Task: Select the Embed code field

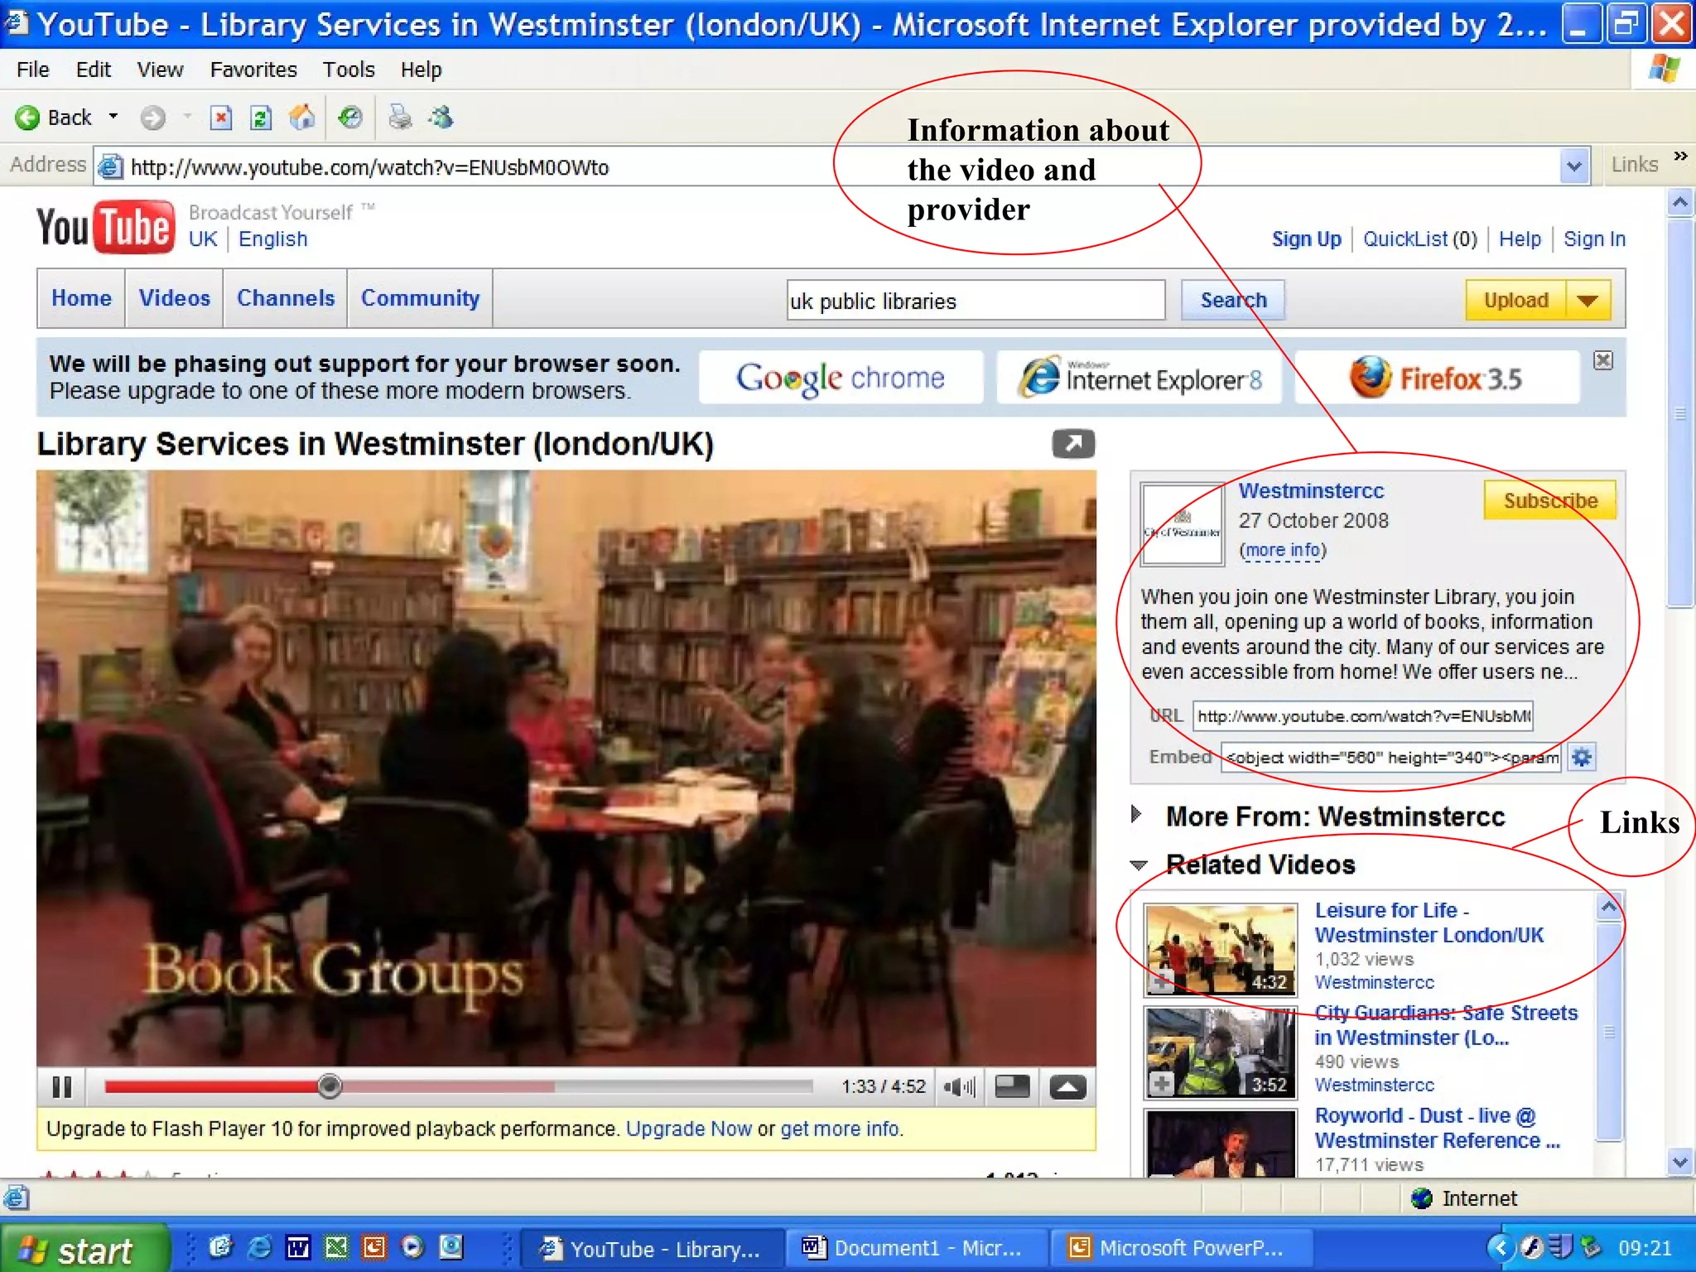Action: pos(1390,758)
